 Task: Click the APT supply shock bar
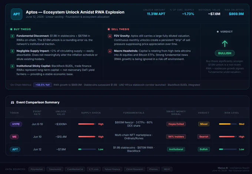point(87,150)
